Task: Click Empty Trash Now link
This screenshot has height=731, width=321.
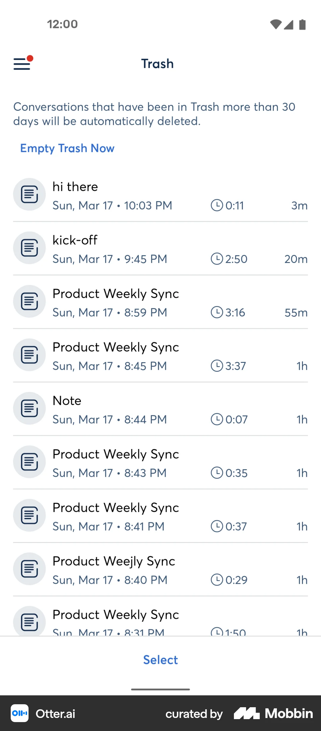Action: 67,148
